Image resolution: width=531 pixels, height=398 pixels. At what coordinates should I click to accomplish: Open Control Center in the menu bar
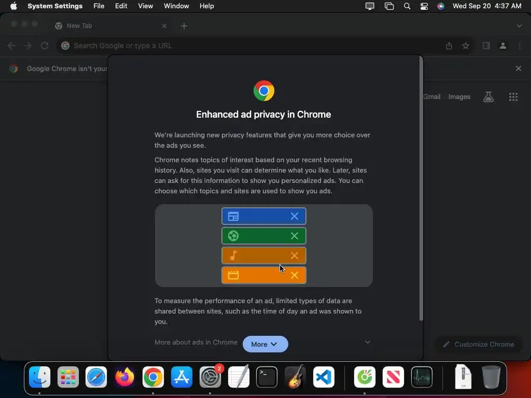424,6
